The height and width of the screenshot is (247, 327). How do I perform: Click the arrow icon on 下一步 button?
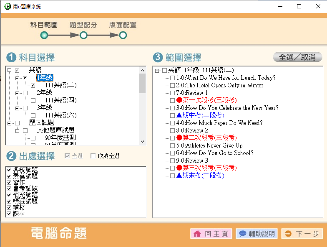point(288,234)
